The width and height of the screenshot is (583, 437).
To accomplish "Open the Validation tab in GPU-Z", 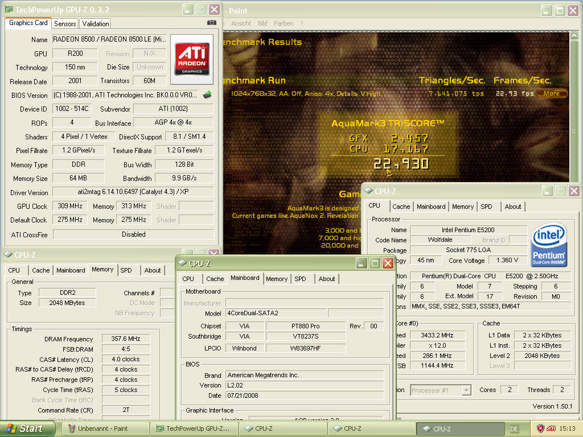I will coord(96,24).
